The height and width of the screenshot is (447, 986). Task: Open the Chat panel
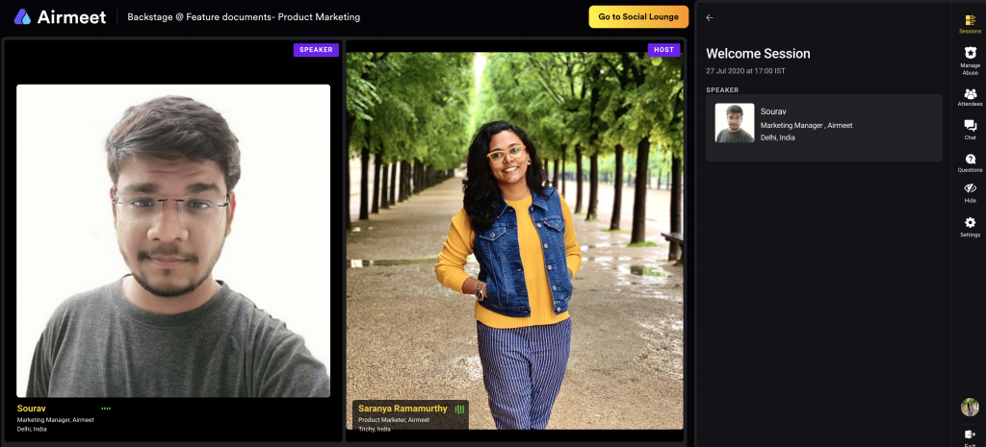(970, 129)
